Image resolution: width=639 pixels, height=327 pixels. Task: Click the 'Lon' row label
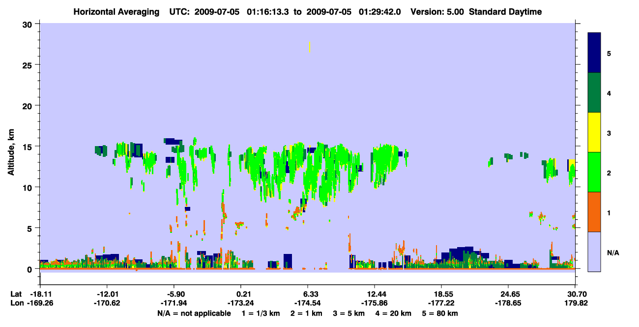tap(17, 303)
